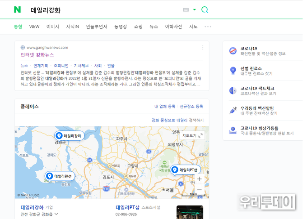Image resolution: width=307 pixels, height=219 pixels.
Task: Select the 데일리펜션 map pin
Action: 60,176
